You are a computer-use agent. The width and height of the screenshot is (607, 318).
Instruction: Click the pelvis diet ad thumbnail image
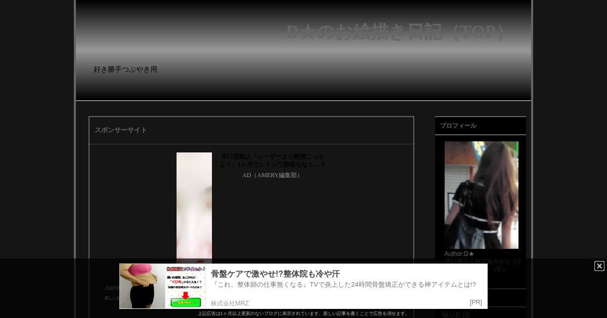pos(163,286)
